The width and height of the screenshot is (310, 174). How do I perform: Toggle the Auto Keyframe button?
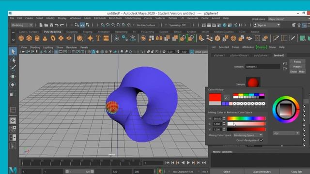[x=160, y=171]
